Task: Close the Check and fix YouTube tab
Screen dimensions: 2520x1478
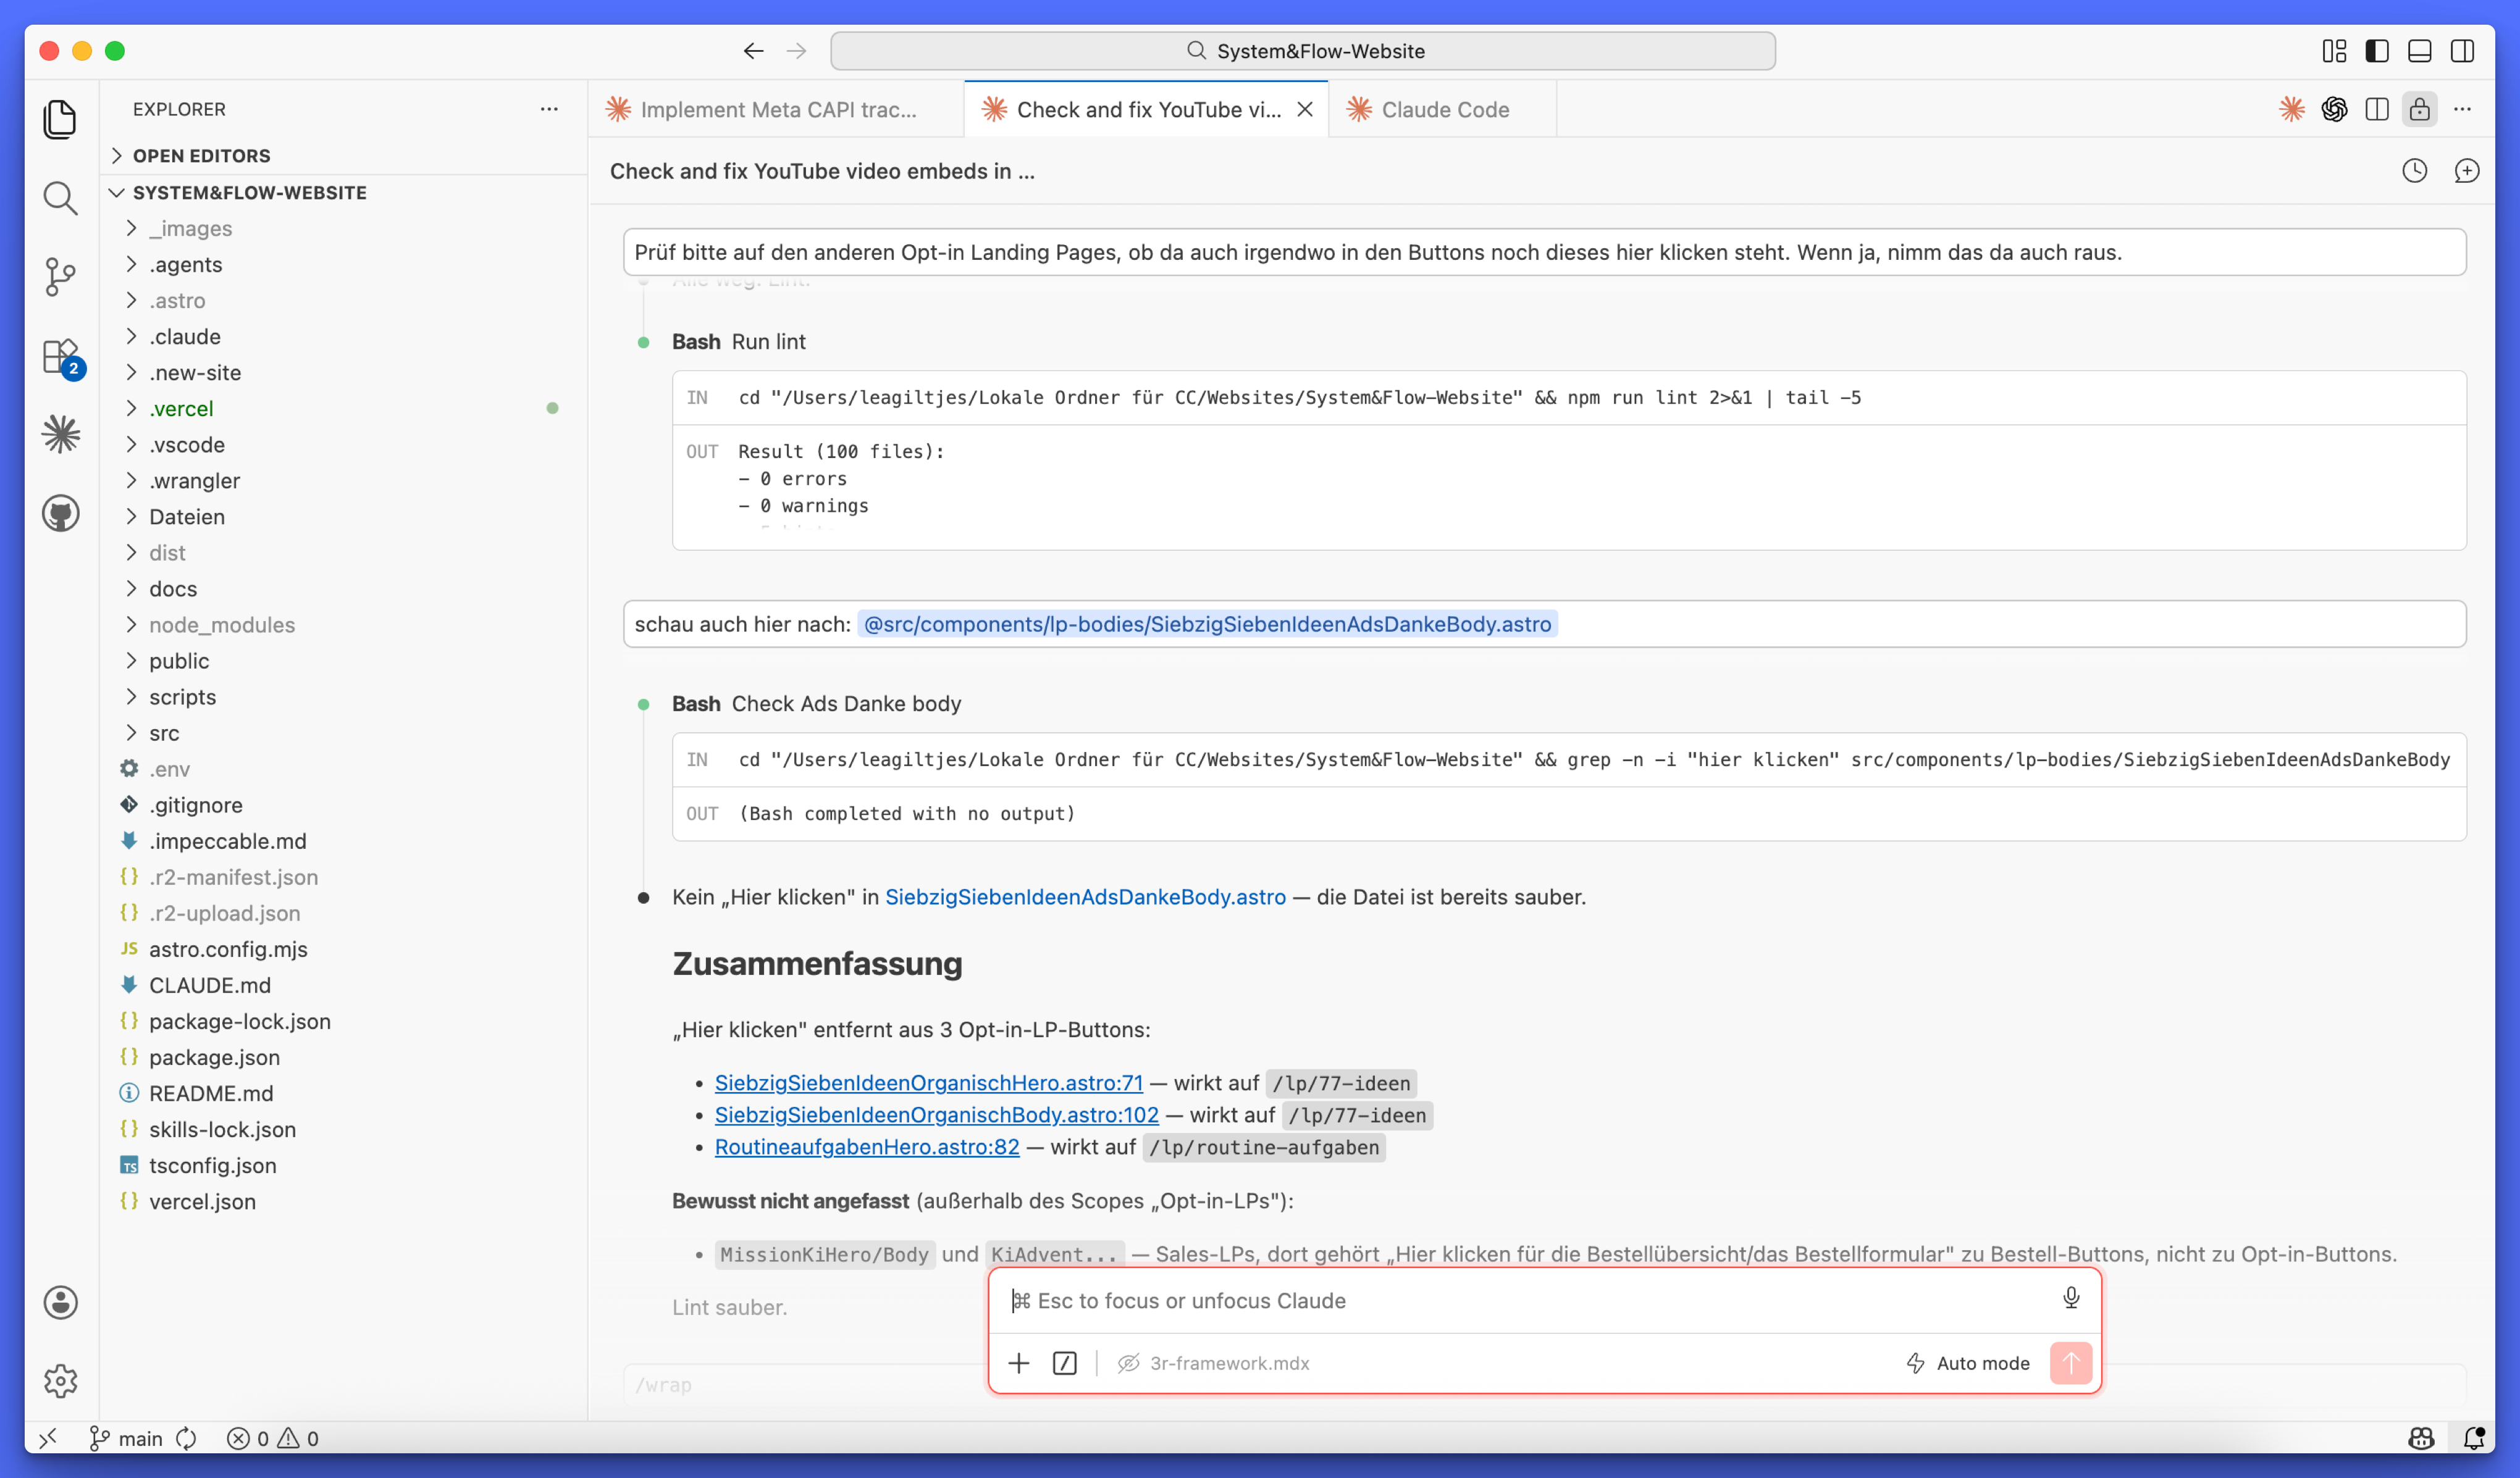Action: click(x=1305, y=109)
